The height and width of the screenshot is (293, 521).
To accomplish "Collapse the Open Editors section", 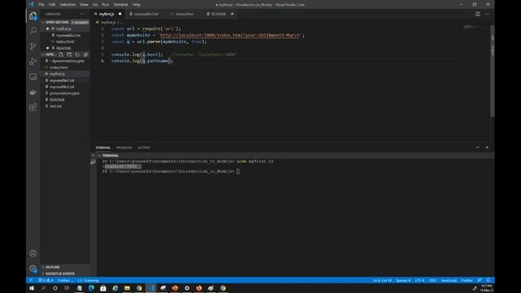I will [x=65, y=22].
